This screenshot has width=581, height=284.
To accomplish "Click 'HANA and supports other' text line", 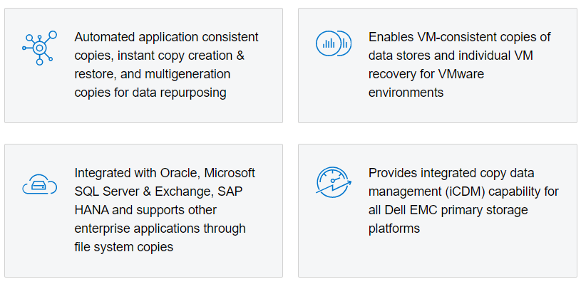I will click(145, 210).
